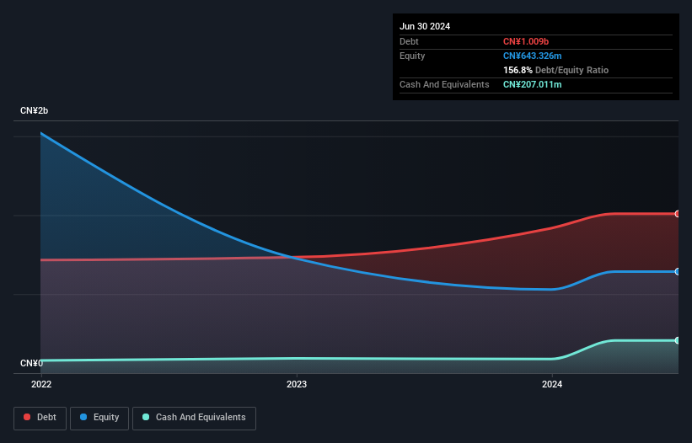Click the Debt row label in tooltip

pos(409,41)
